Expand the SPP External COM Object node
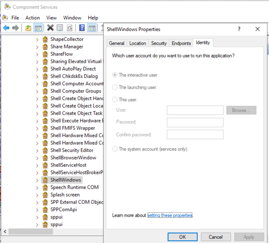Image resolution: width=269 pixels, height=243 pixels. click(x=37, y=202)
